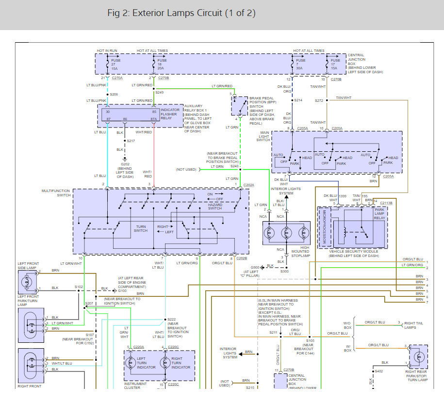Viewport: 444px width, 402px height.
Task: Click the Brake Pedal Position switch symbol
Action: (x=240, y=106)
